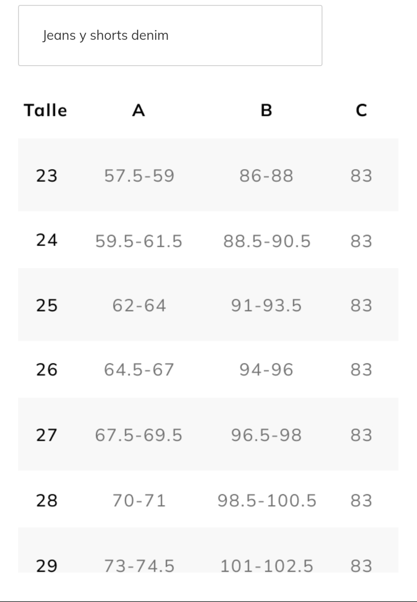Select column header A
417x602 pixels.
pyautogui.click(x=138, y=110)
